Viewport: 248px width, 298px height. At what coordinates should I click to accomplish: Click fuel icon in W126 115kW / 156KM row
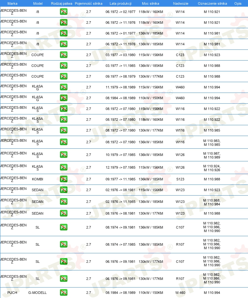click(63, 167)
